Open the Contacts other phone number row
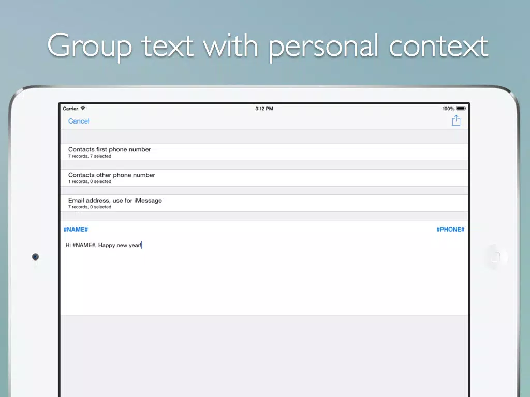Image resolution: width=530 pixels, height=397 pixels. tap(264, 178)
